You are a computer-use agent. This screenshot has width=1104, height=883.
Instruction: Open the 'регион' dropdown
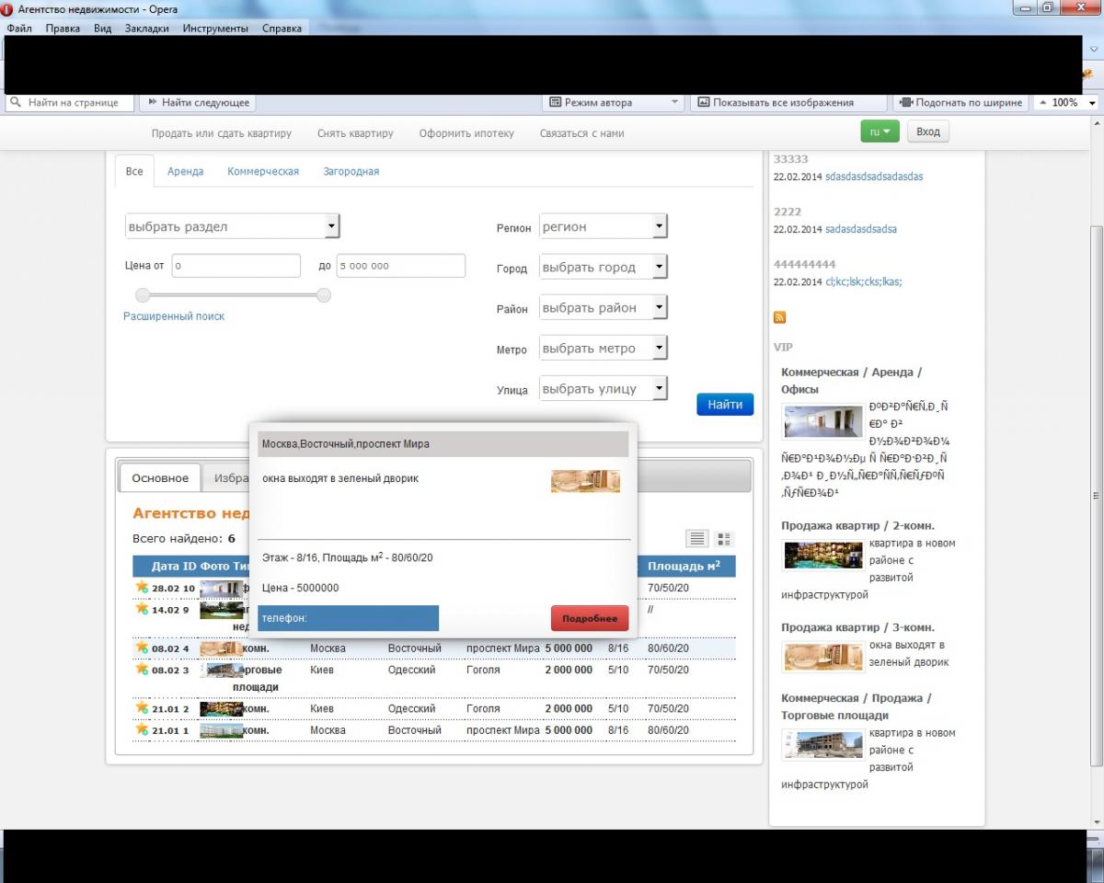(603, 226)
